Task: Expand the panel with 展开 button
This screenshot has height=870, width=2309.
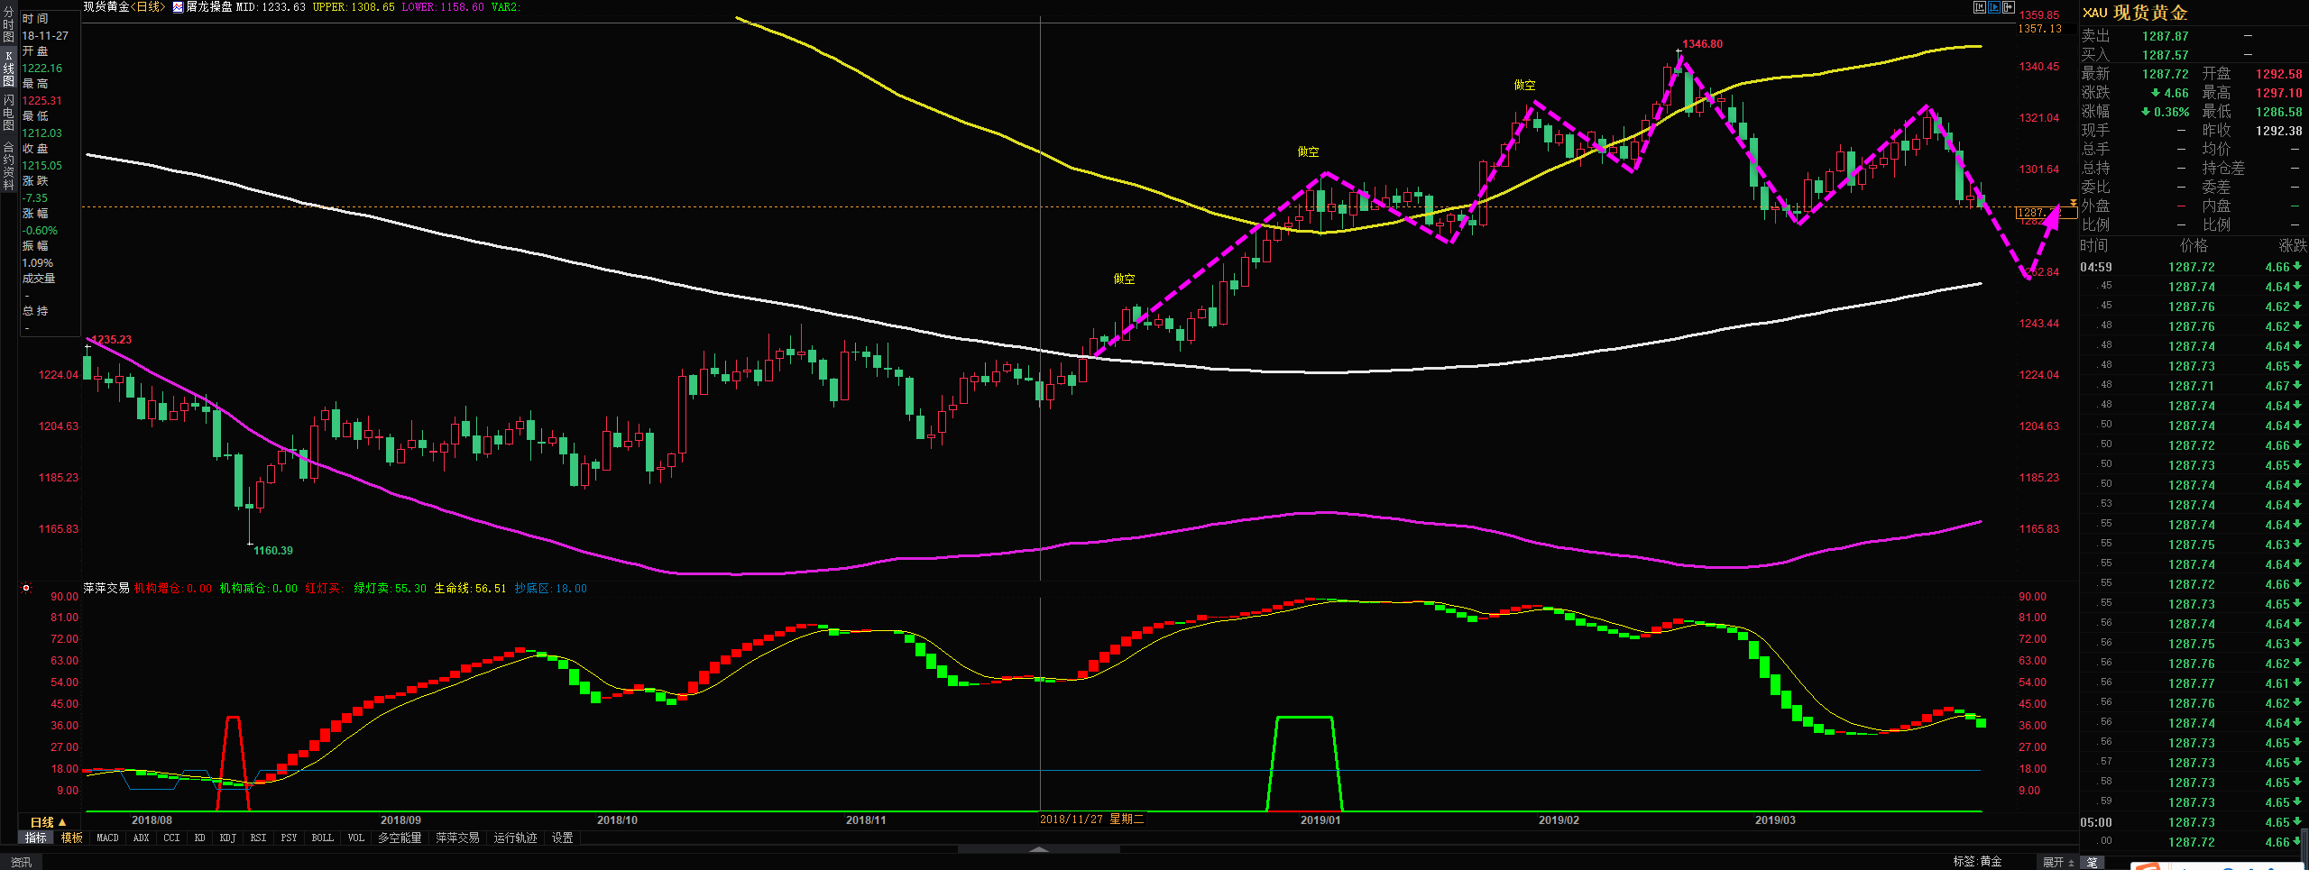Action: pyautogui.click(x=2058, y=862)
